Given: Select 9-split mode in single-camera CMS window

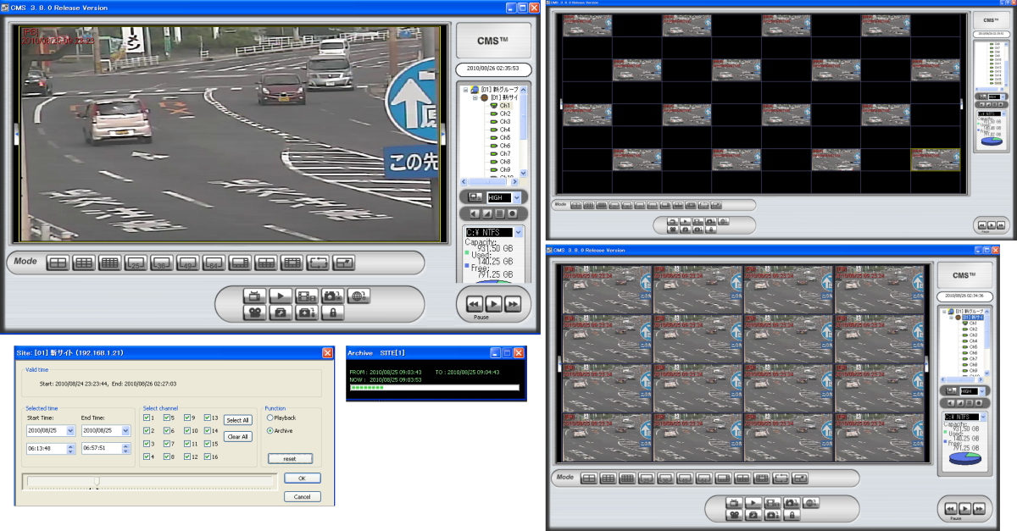Looking at the screenshot, I should coord(84,263).
